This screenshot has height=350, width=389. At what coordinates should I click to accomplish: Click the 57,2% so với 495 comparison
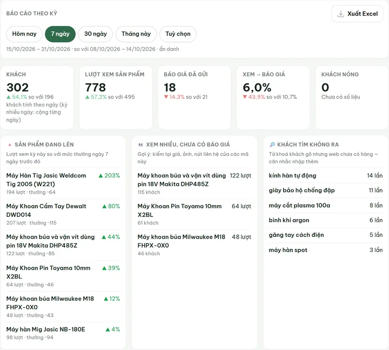pos(110,97)
